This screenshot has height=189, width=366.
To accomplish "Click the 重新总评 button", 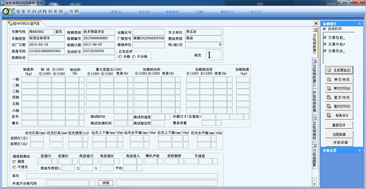I will point(339,125).
